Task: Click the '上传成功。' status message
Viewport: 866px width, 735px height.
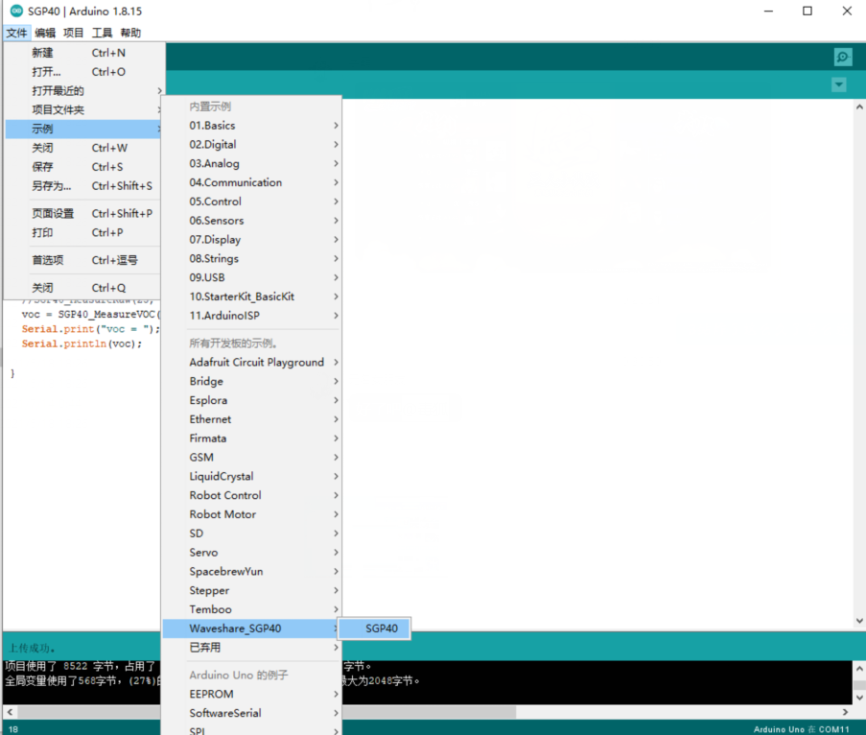Action: 33,648
